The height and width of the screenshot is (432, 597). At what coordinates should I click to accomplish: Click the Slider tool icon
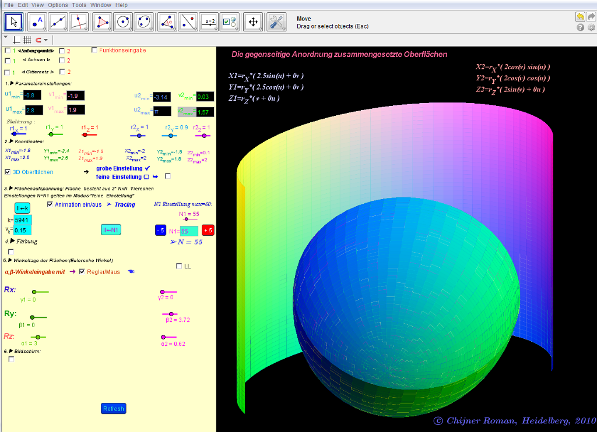coord(209,22)
